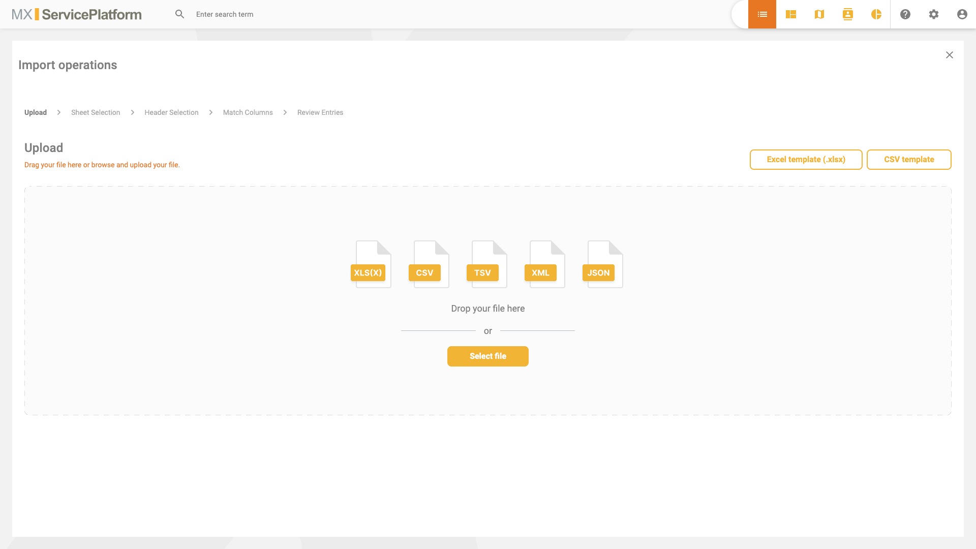The width and height of the screenshot is (976, 549).
Task: Click the CSV file type icon
Action: (429, 264)
